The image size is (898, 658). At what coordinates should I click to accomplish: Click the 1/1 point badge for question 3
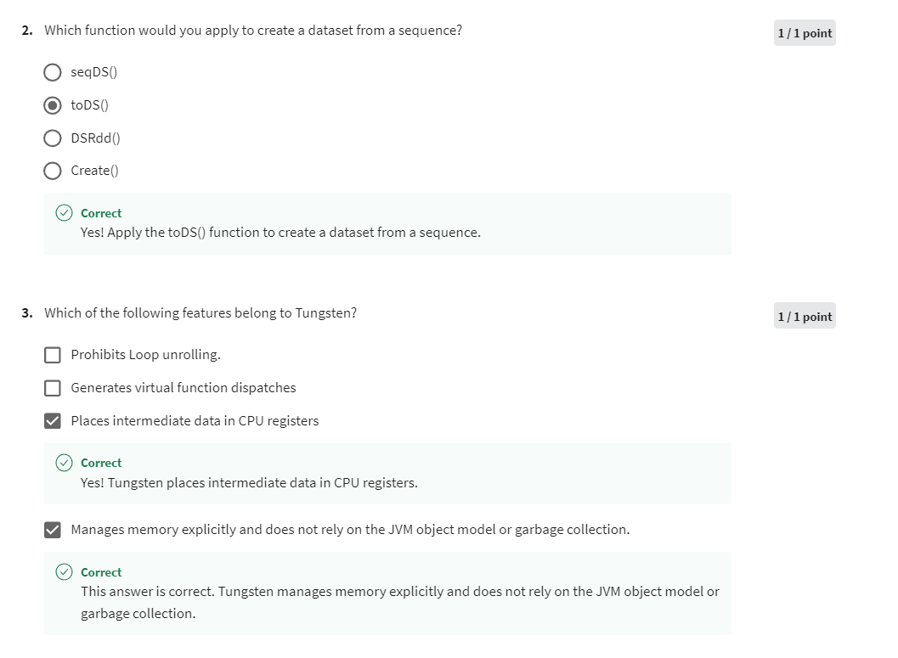pos(804,315)
